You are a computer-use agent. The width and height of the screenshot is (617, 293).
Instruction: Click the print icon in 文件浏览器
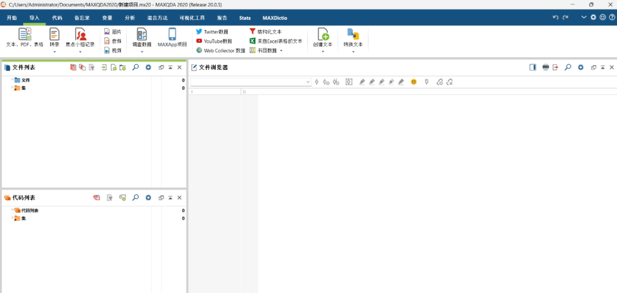point(545,67)
